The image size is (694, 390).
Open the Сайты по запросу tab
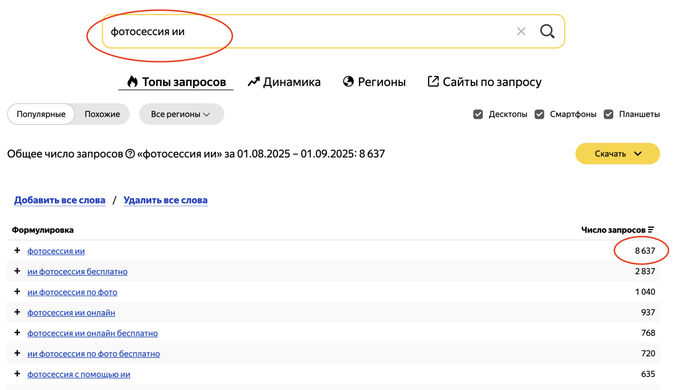[x=484, y=82]
